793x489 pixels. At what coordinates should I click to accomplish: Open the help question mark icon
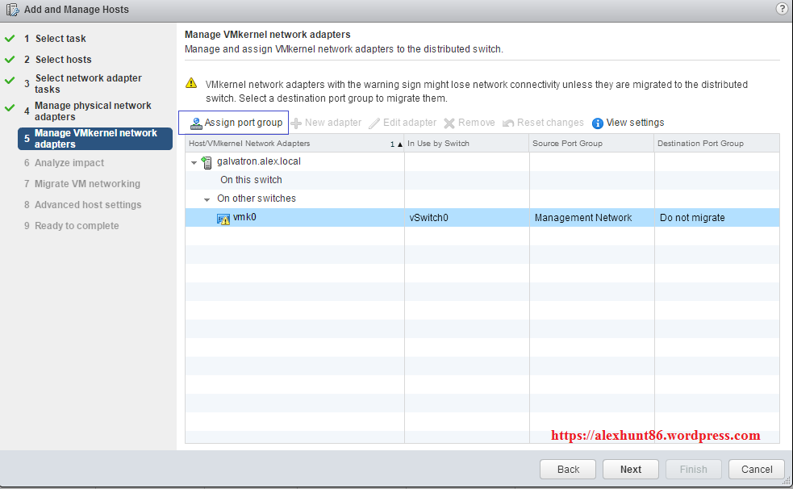782,9
